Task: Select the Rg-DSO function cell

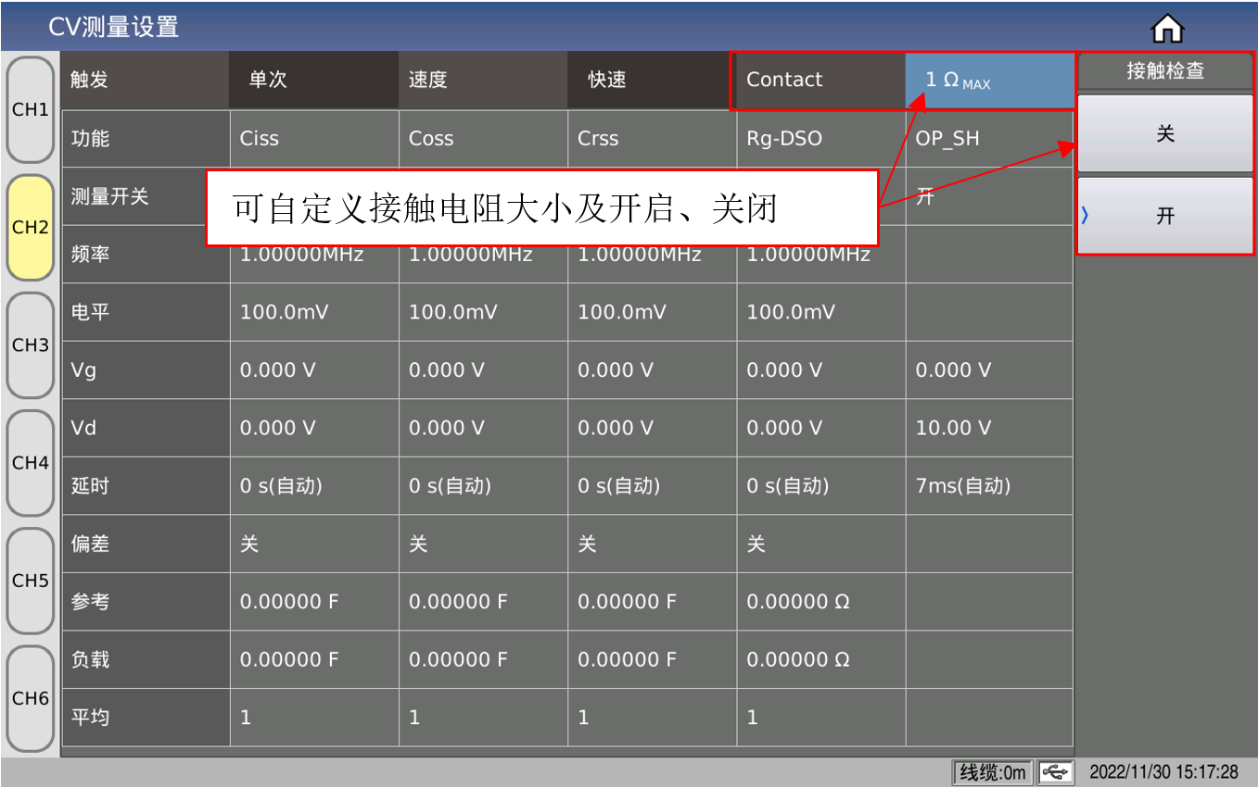Action: 820,139
